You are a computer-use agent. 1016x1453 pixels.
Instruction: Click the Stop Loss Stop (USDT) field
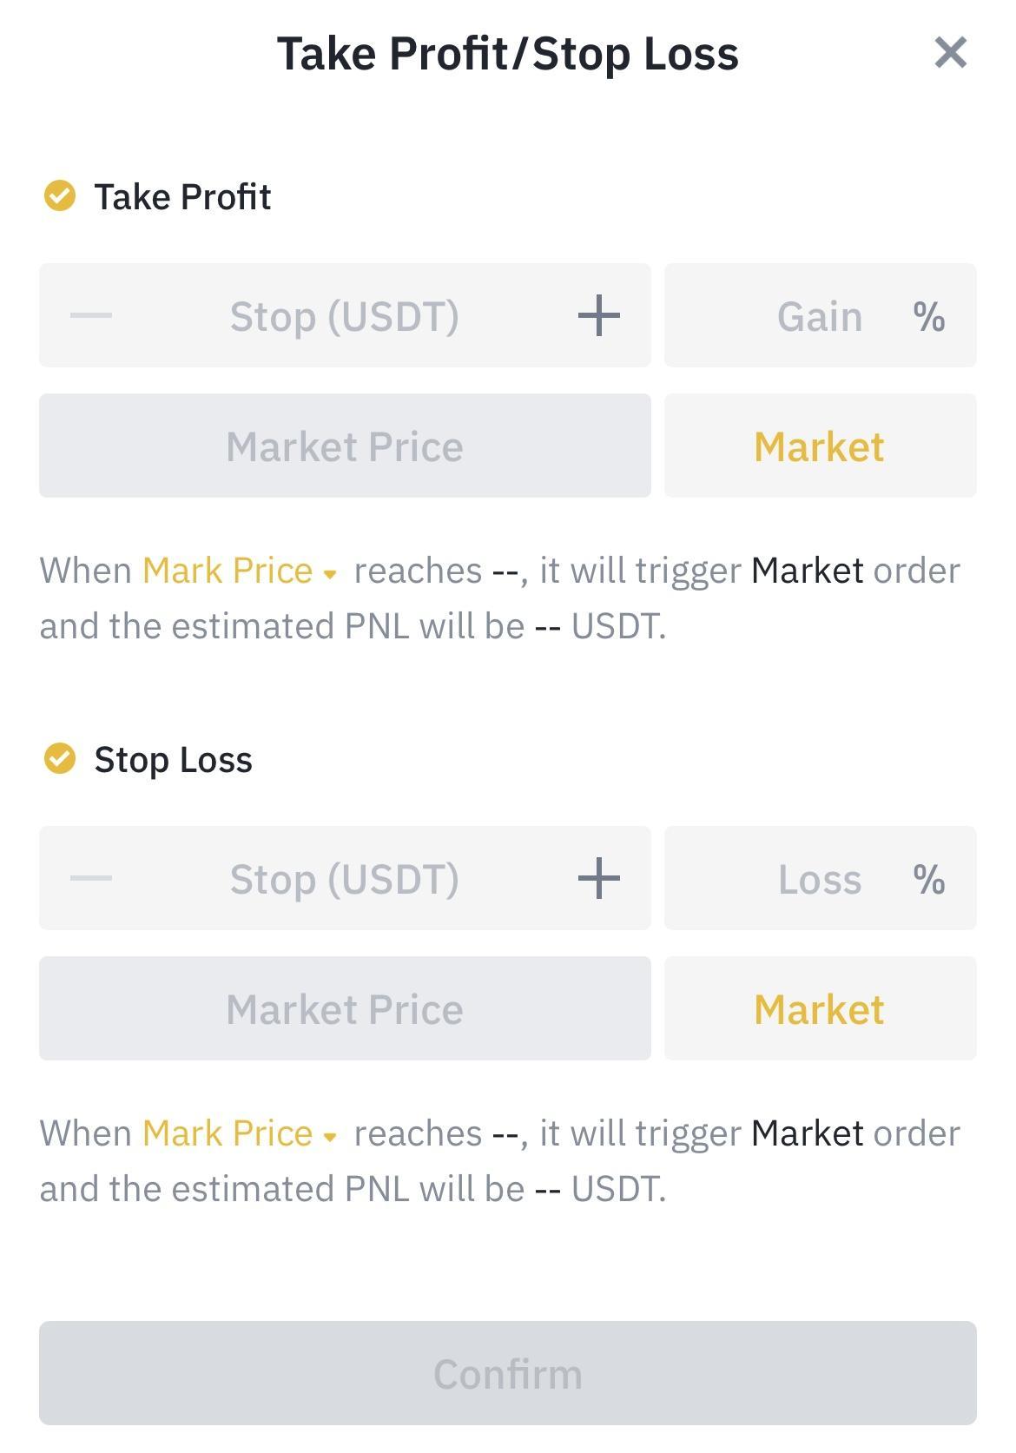click(345, 878)
